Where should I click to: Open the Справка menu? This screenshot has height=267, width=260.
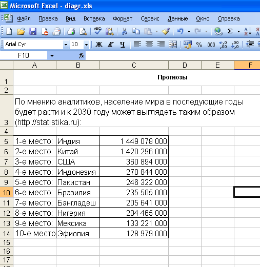[229, 18]
